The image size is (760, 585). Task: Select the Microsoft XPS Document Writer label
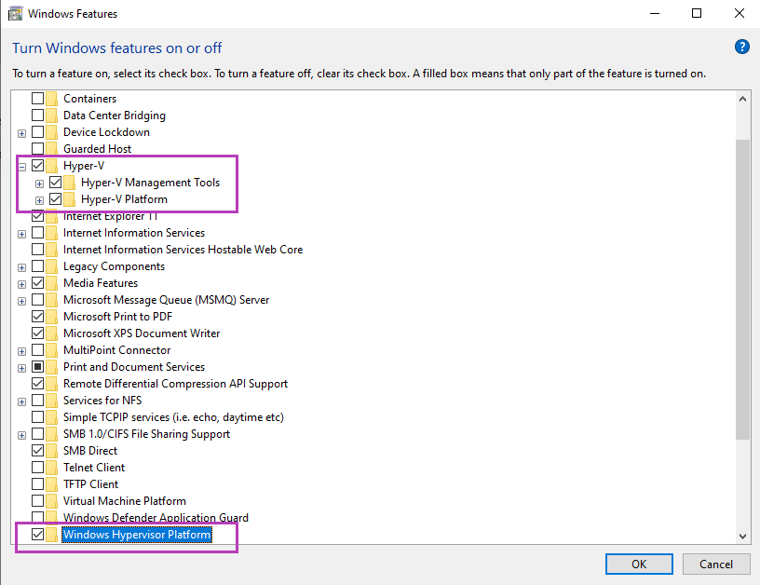142,333
